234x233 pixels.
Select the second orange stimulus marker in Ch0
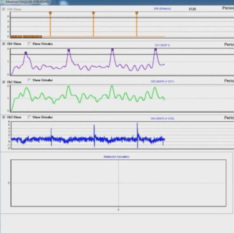(x=93, y=13)
